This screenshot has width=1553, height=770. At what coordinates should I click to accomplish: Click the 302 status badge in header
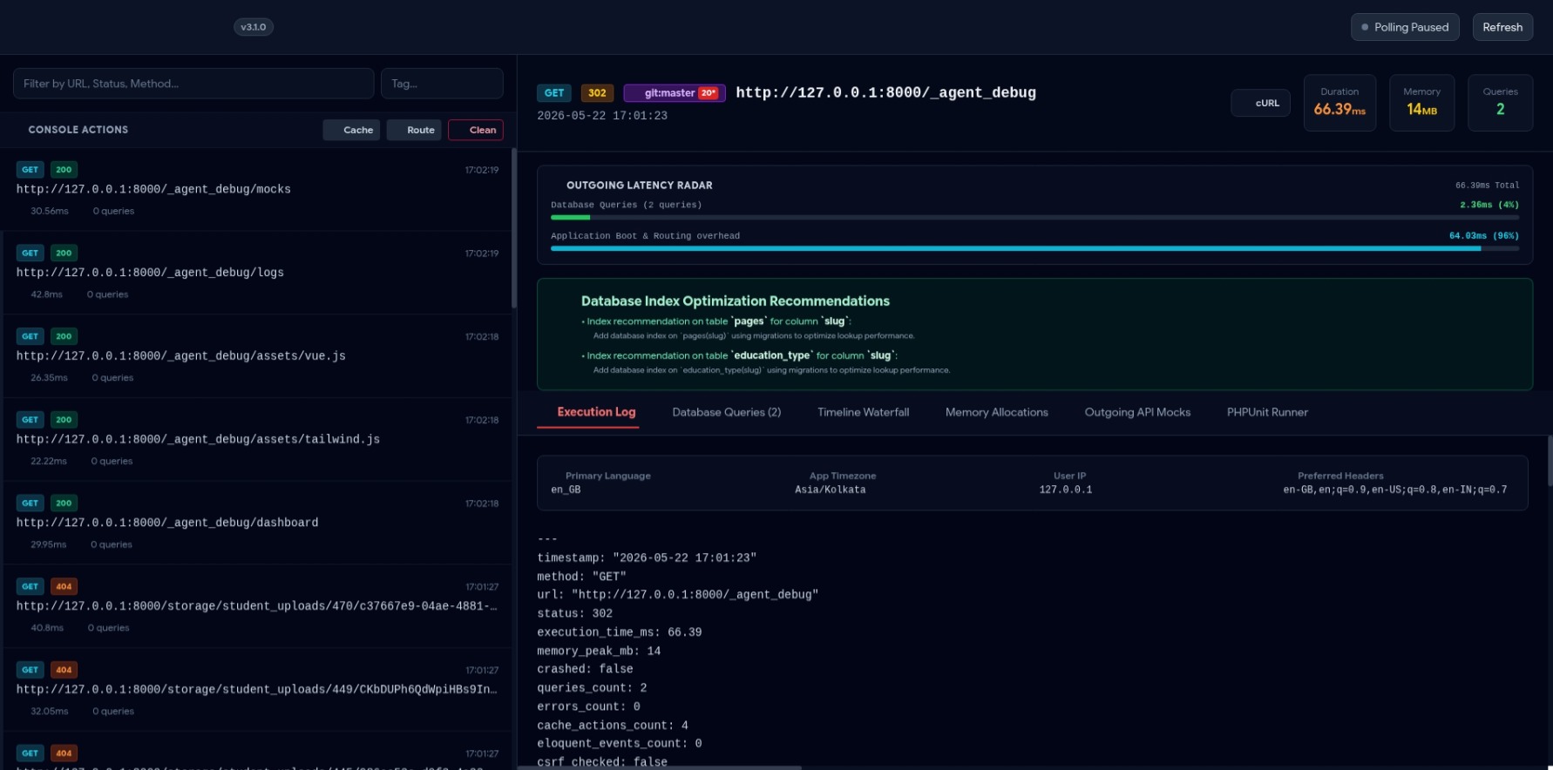click(x=597, y=93)
